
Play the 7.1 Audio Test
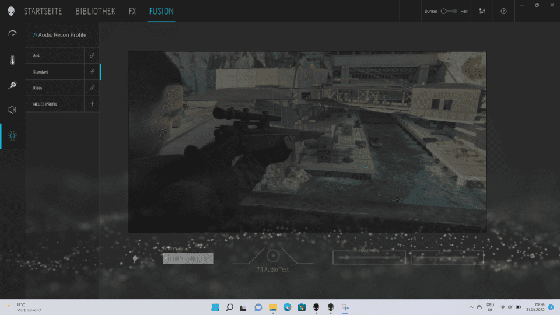pos(273,256)
